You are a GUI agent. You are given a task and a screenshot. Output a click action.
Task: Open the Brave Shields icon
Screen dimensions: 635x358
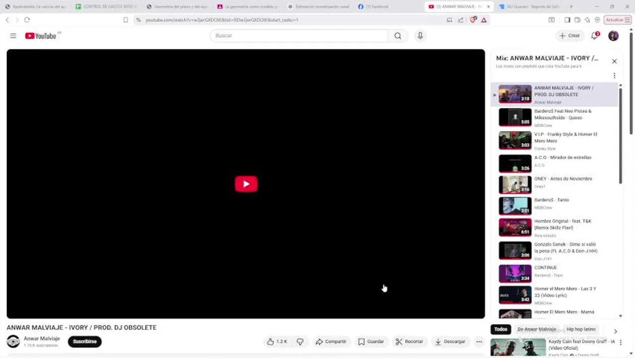[x=473, y=20]
